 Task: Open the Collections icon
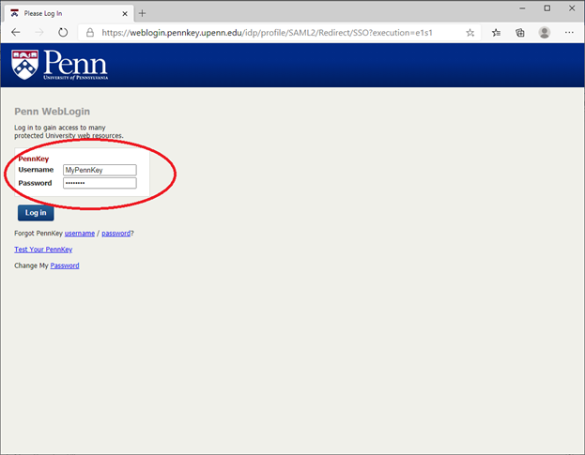coord(520,33)
